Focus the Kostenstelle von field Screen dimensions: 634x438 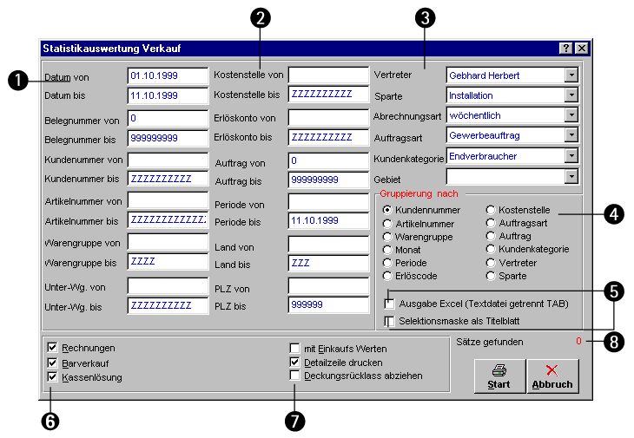tap(328, 75)
